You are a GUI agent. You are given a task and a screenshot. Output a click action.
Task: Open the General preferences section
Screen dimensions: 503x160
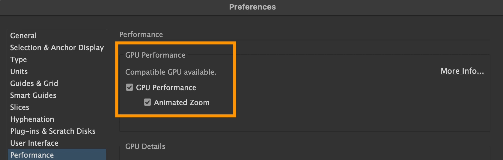pos(23,36)
